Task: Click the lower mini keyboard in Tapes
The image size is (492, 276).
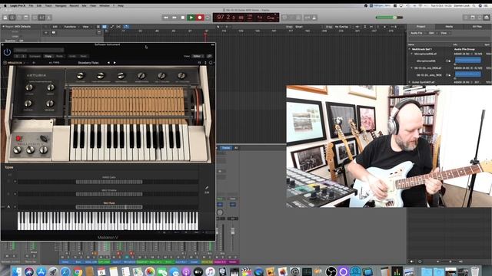Action: (108, 221)
